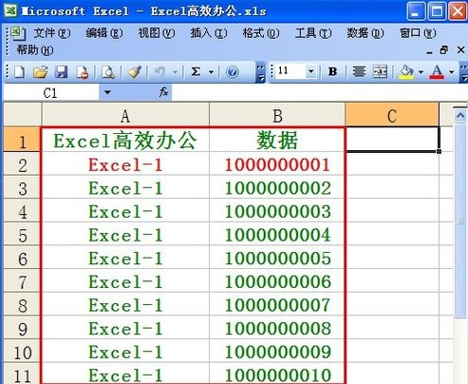Screen dimensions: 468x384
Task: Open the 帮助(H) menu
Action: (35, 50)
